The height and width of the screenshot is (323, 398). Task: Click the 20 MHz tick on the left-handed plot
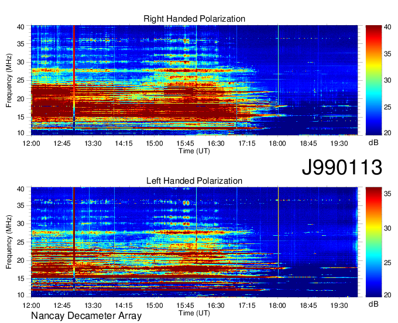21,260
